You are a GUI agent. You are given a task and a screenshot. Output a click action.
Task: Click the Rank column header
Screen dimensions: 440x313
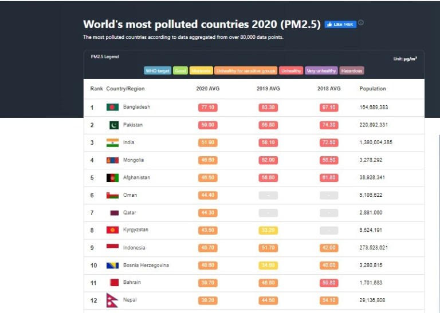(x=96, y=89)
